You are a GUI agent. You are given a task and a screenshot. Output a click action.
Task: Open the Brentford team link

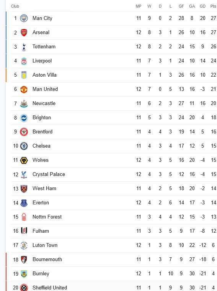(x=42, y=132)
